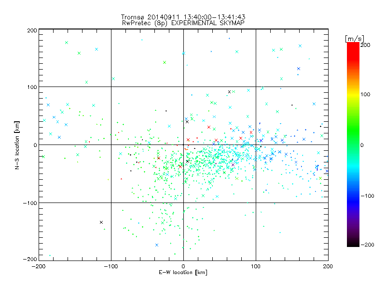Click the colorbar label "100"
The image size is (386, 290).
click(365, 94)
